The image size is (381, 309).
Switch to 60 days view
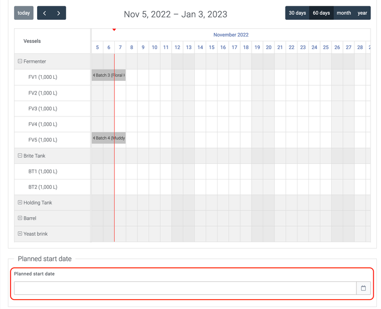pyautogui.click(x=321, y=13)
